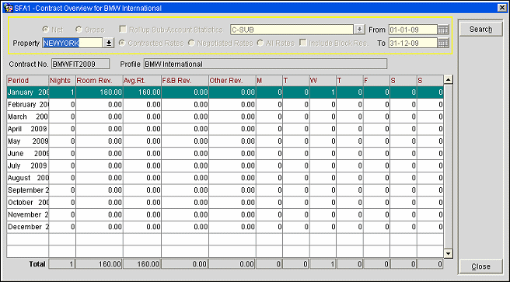Click the W weekday column header
Screen dimensions: 510x282
[323, 81]
